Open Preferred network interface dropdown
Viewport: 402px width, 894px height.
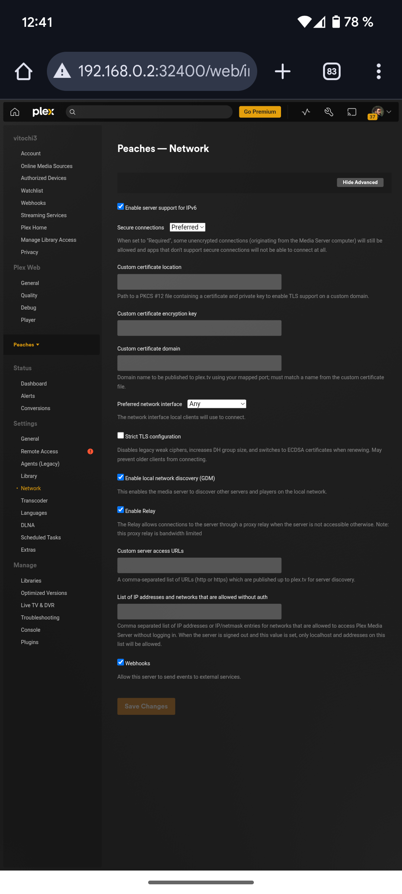(x=217, y=404)
